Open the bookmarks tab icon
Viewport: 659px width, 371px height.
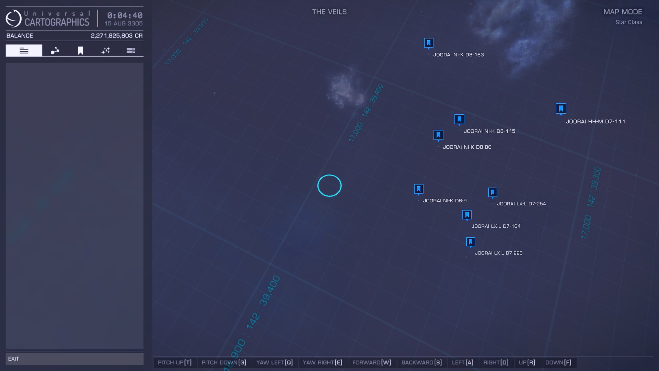(80, 51)
